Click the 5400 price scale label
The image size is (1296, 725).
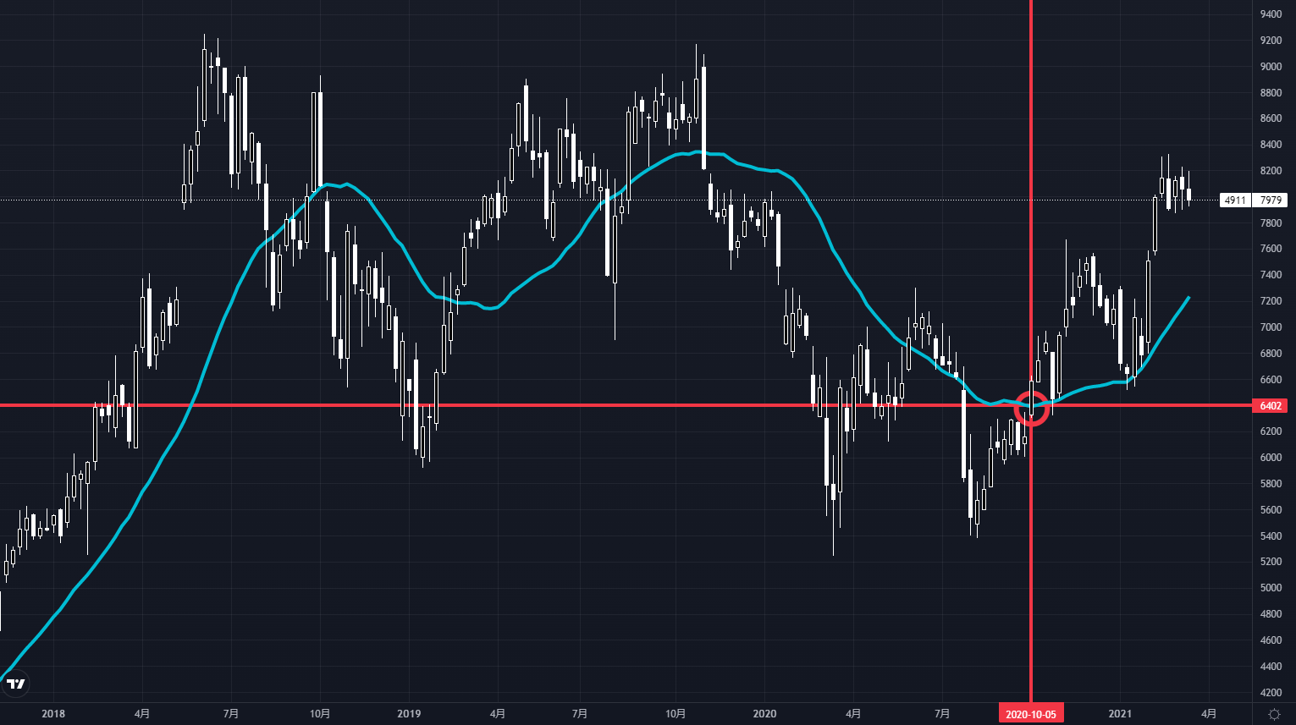pos(1271,536)
